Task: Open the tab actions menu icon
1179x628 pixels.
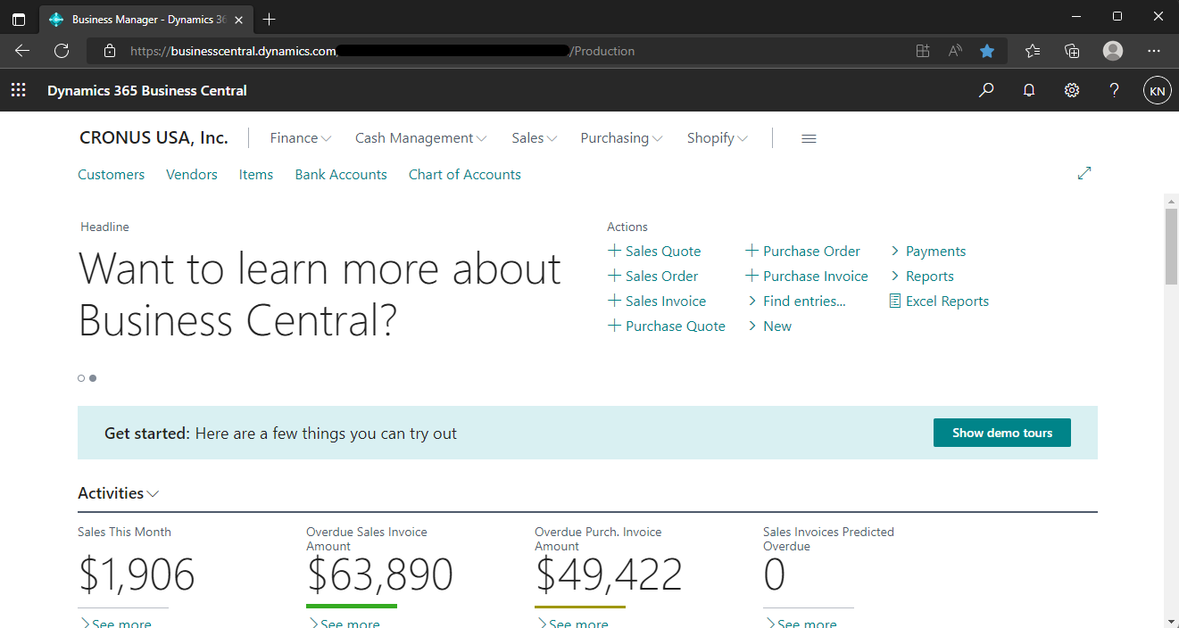Action: coord(19,19)
